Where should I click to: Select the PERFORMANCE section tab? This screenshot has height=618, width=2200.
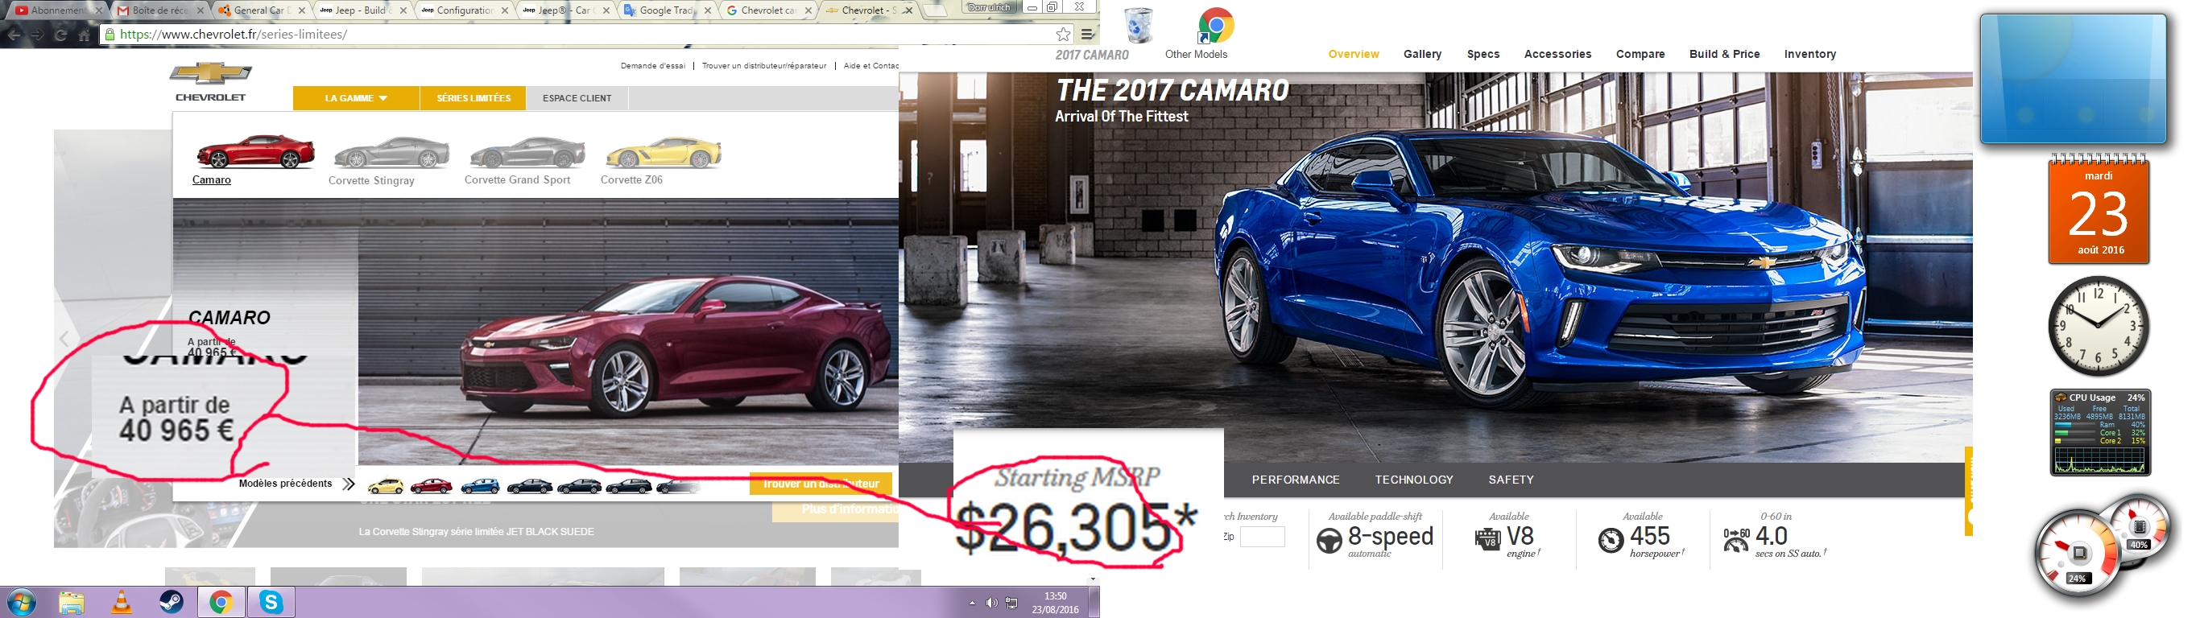[1295, 480]
